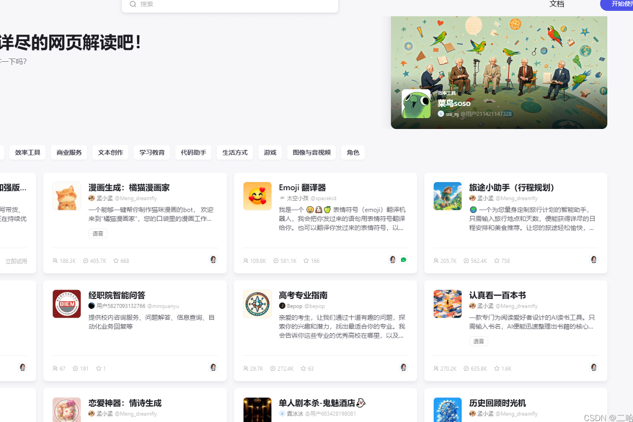The width and height of the screenshot is (633, 422).
Task: Open the 高考专业指南 bot title
Action: [x=303, y=296]
